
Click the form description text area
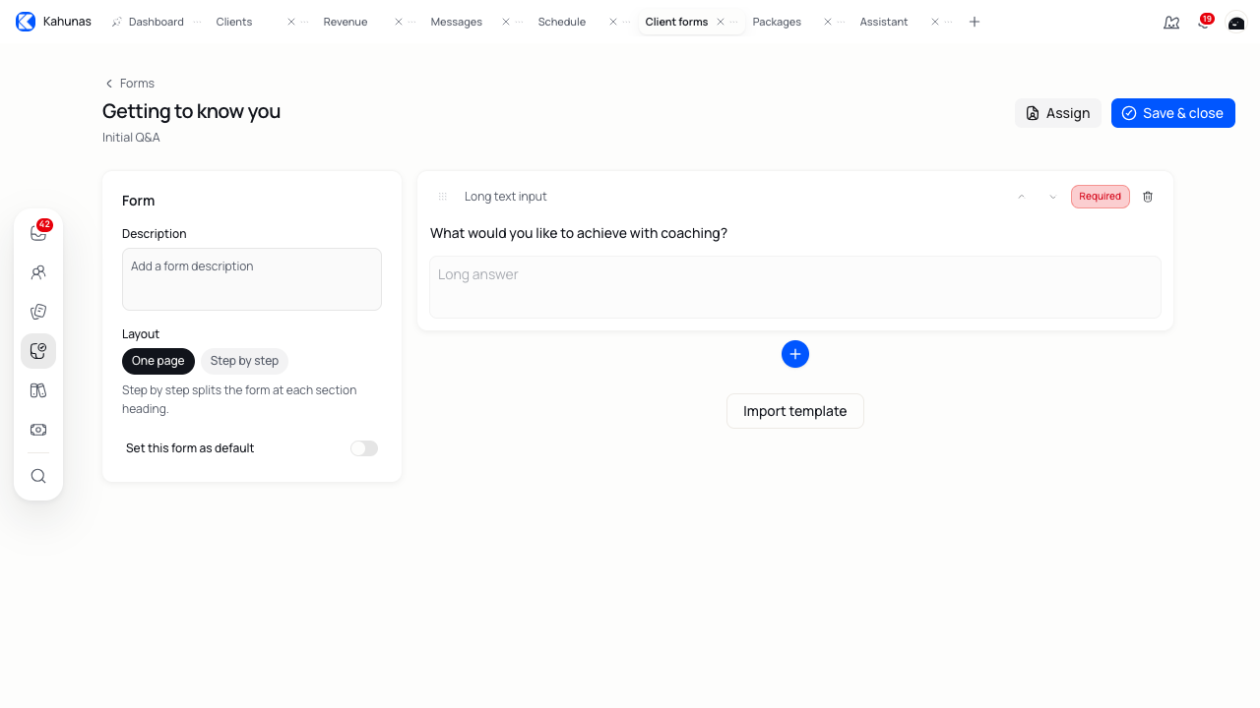click(x=252, y=279)
